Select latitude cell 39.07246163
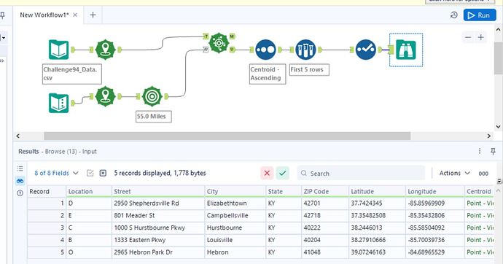Image resolution: width=503 pixels, height=264 pixels. point(377,252)
